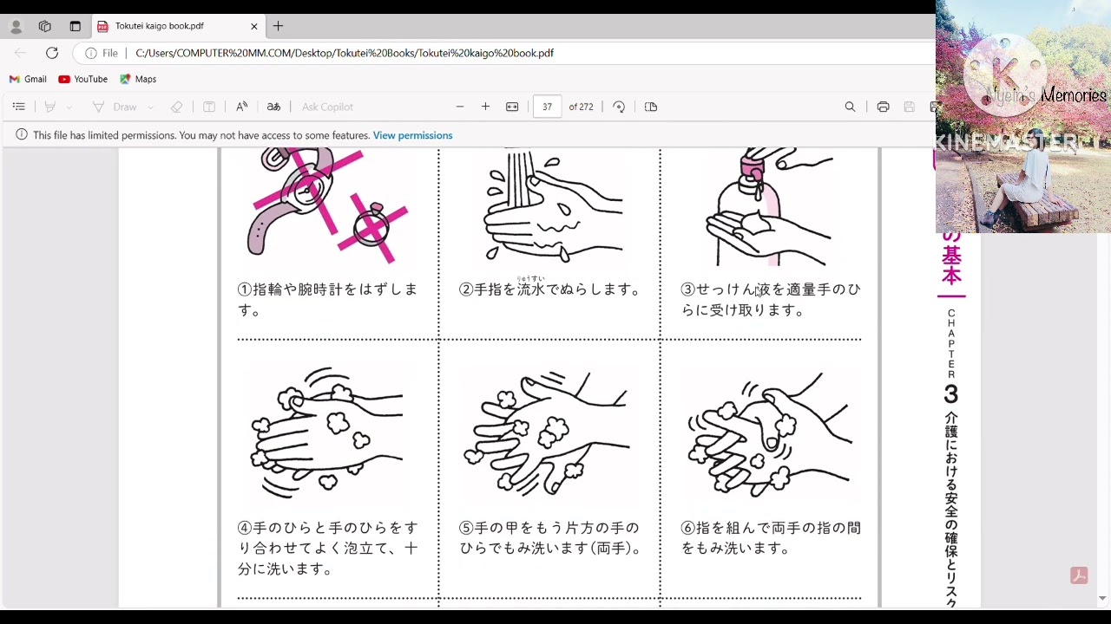This screenshot has height=624, width=1111.
Task: Click the wet hands under water illustration
Action: pos(552,205)
